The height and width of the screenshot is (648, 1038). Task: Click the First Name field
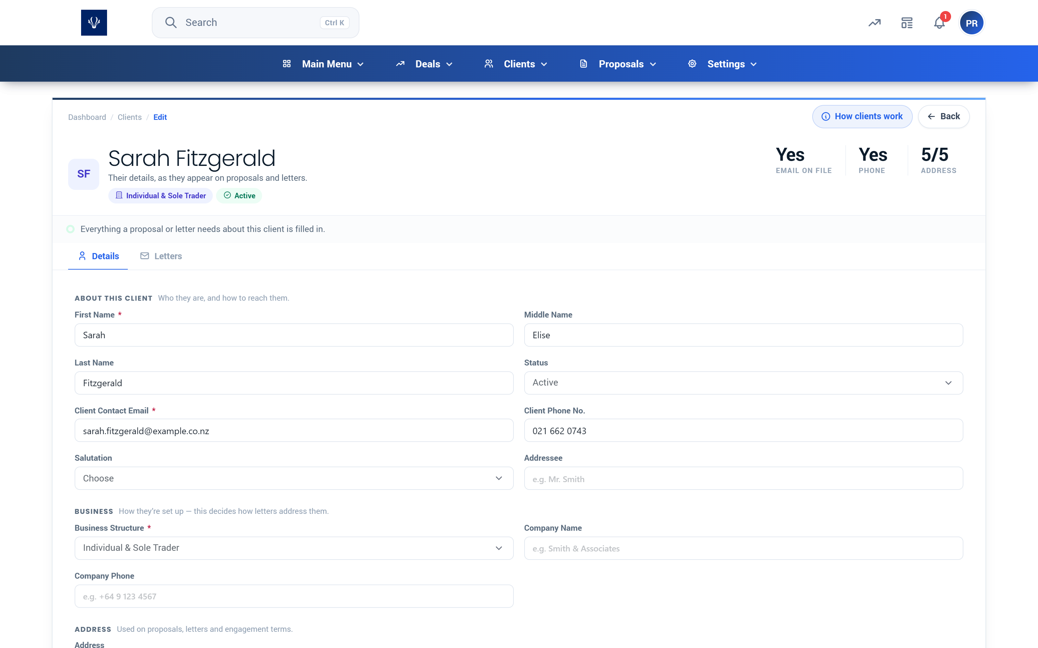(294, 335)
